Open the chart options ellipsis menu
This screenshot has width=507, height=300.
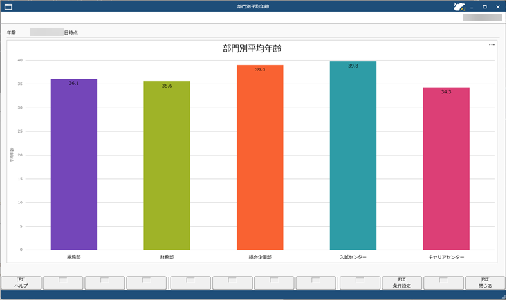492,44
